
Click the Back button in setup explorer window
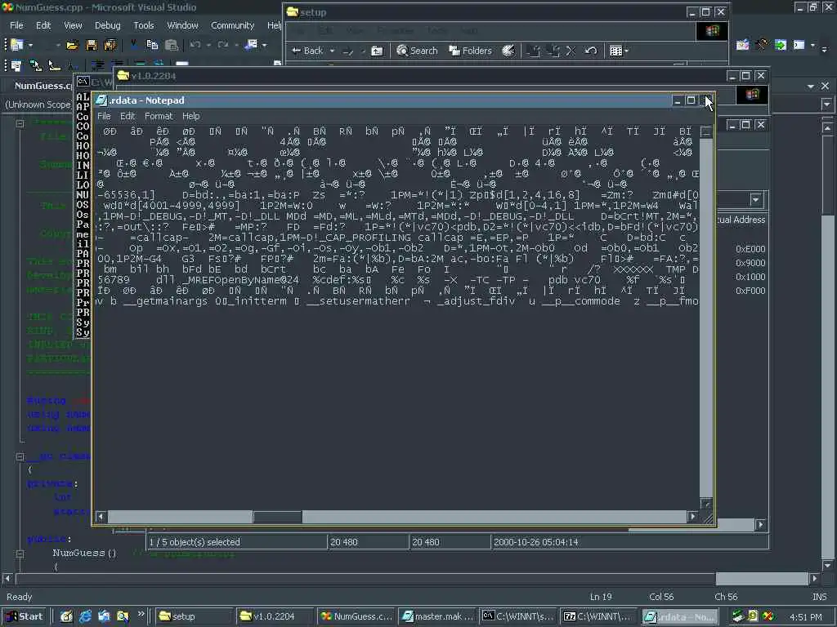(x=308, y=51)
